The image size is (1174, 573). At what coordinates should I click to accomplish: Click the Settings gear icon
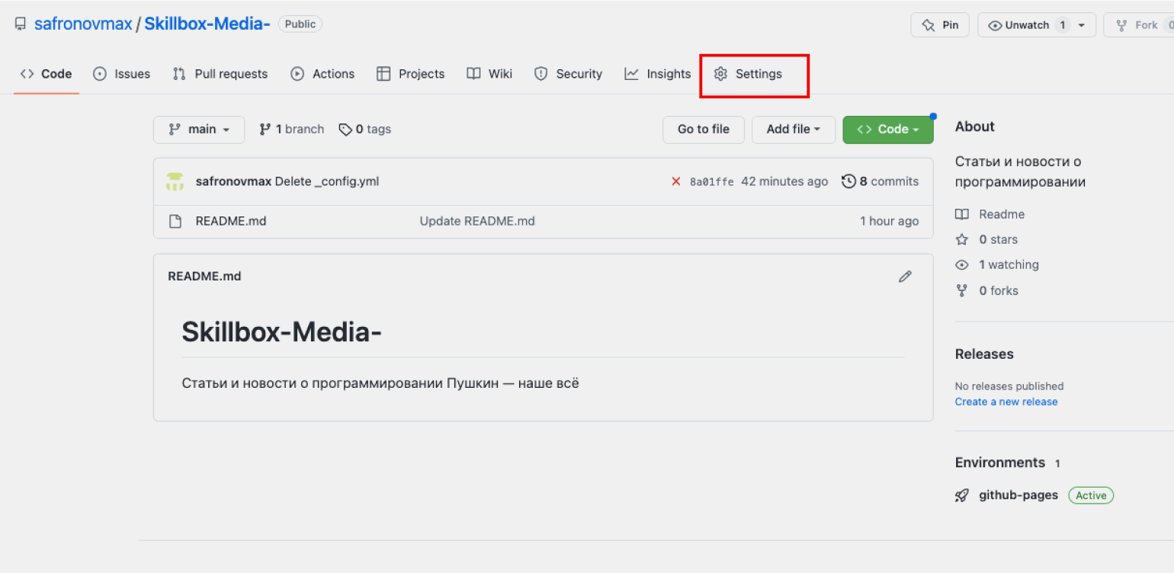click(x=720, y=74)
